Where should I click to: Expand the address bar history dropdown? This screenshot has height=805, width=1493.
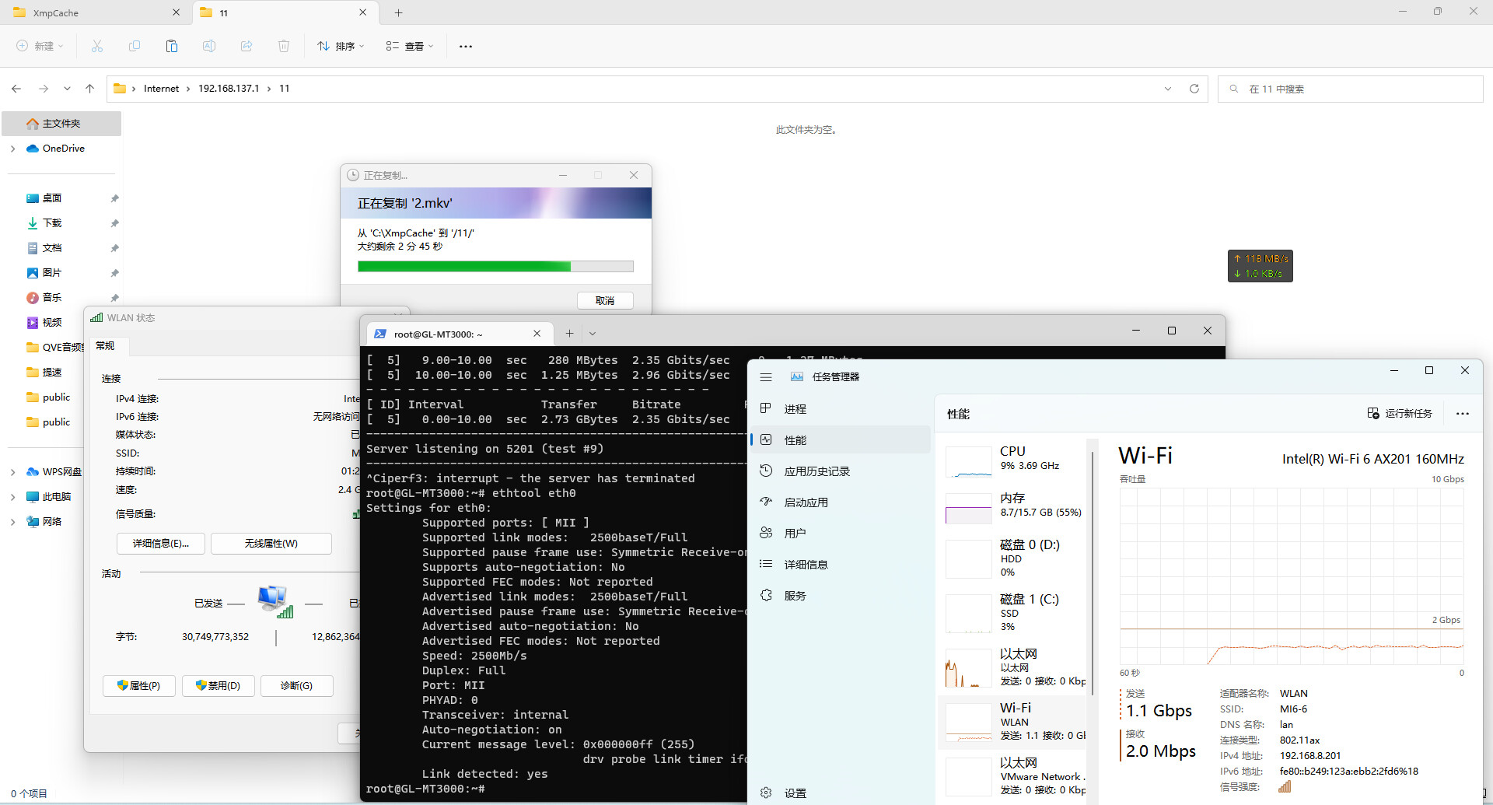click(1168, 89)
